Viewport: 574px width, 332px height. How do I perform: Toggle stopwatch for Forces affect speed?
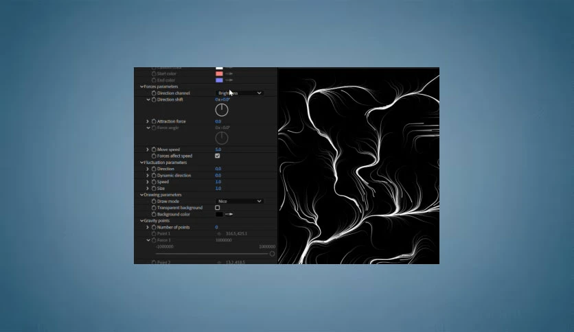point(154,156)
